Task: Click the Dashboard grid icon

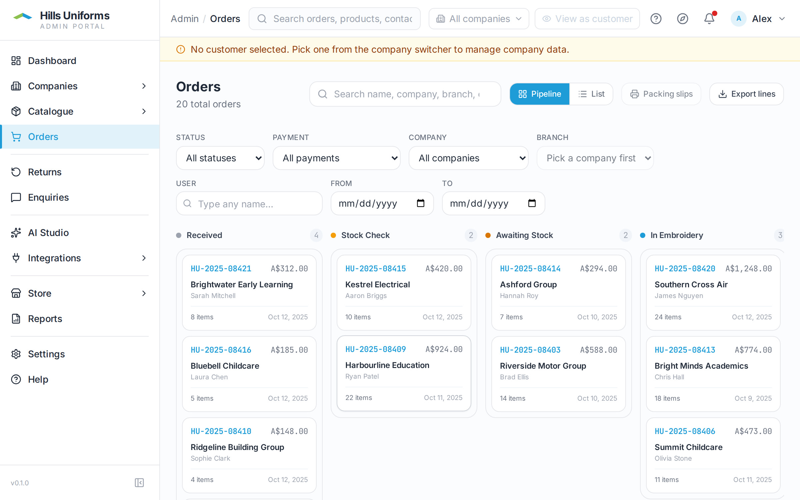Action: (16, 61)
